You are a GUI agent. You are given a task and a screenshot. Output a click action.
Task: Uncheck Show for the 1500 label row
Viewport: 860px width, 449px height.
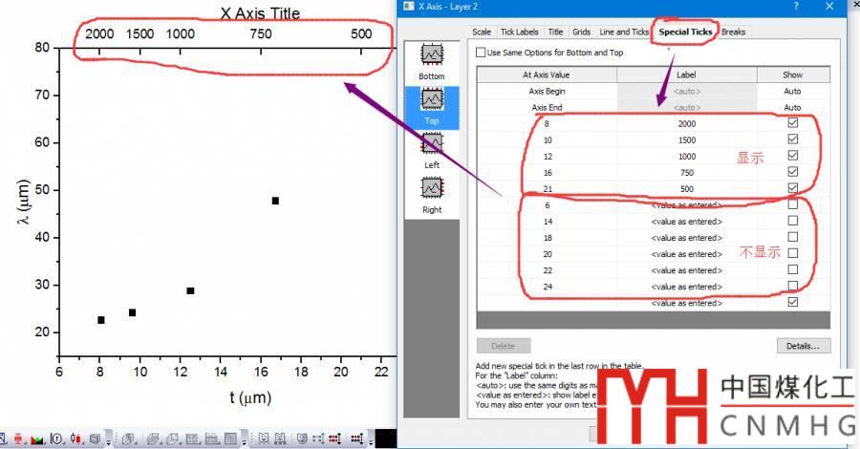click(x=792, y=139)
